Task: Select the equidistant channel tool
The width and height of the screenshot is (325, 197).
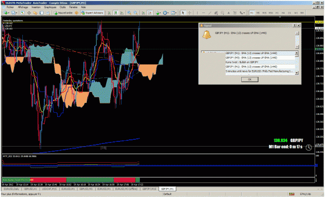Action: 216,13
